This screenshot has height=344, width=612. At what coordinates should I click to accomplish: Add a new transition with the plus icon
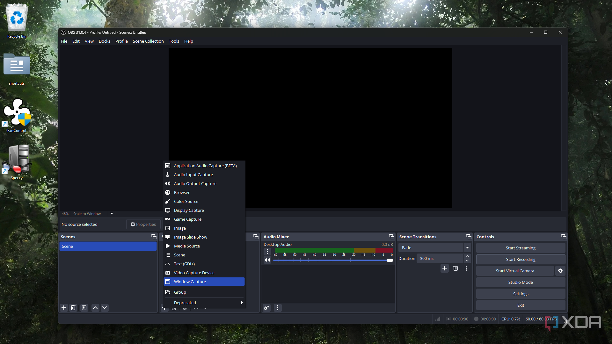point(444,268)
